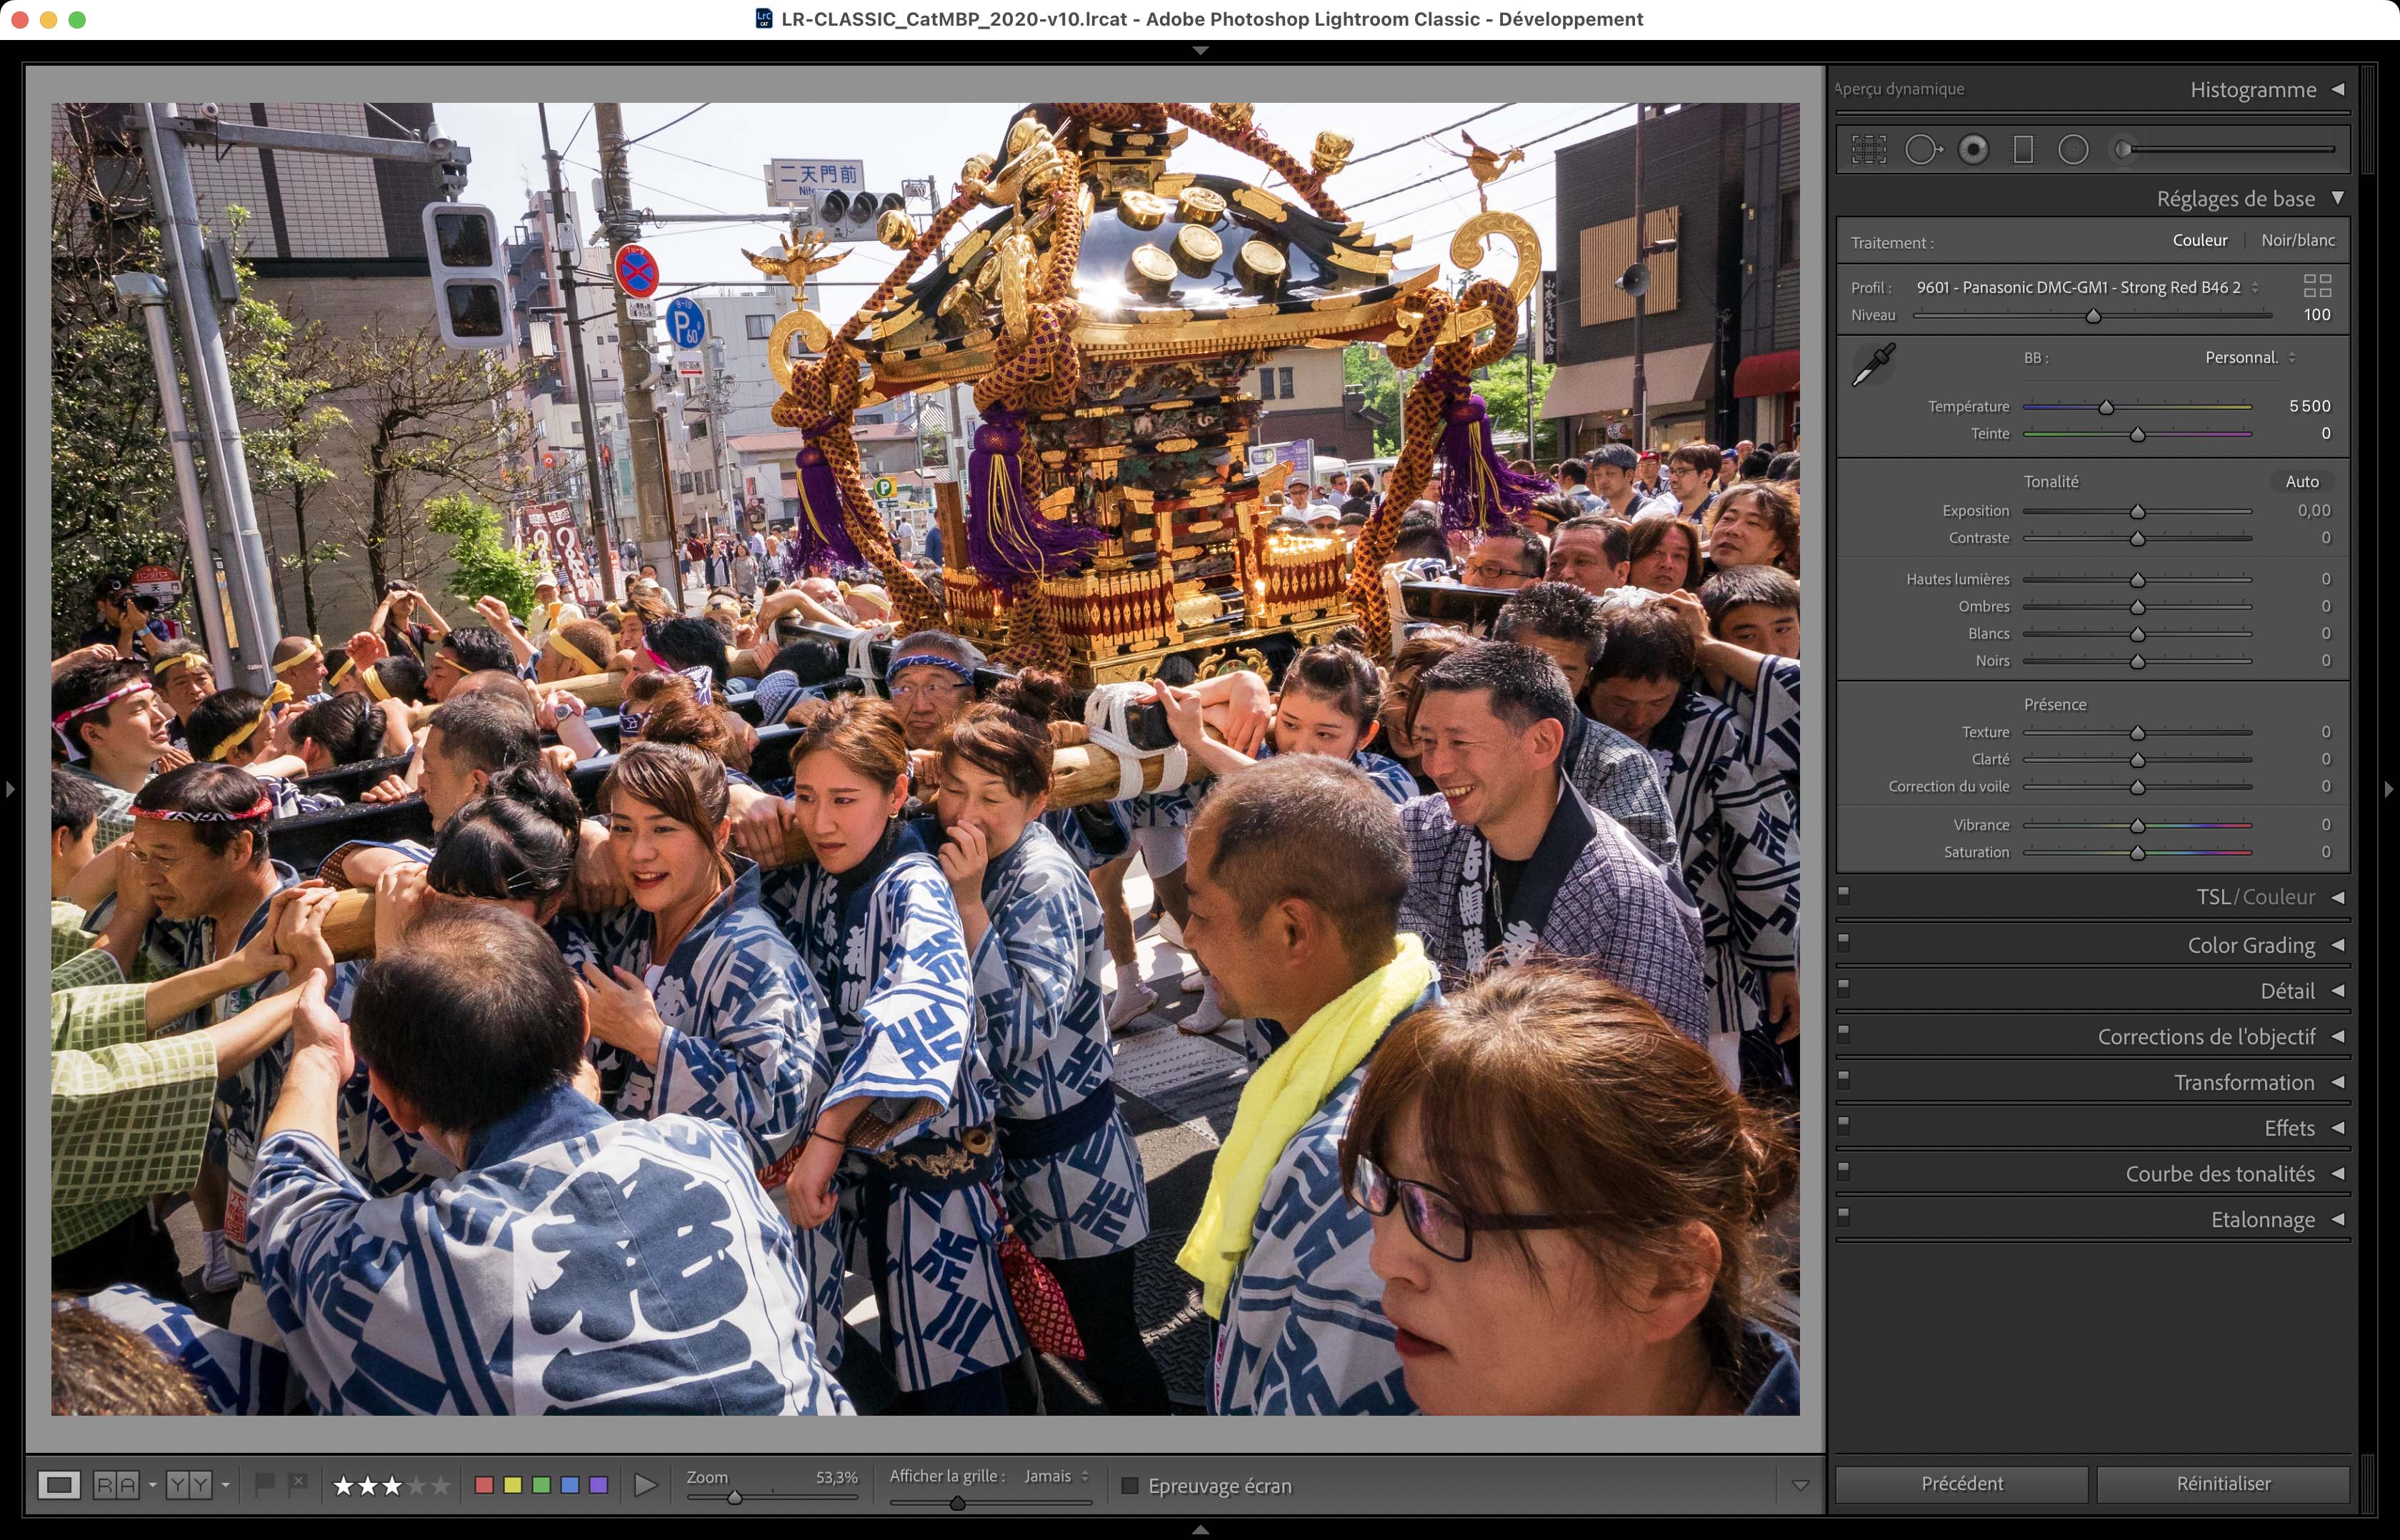Select the Couleur treatment
The height and width of the screenshot is (1540, 2400).
tap(2199, 241)
